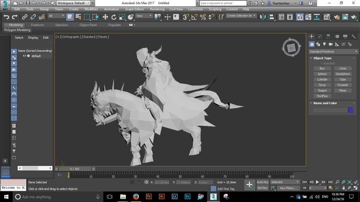Open the Modify command panel tab
360x202 pixels.
(x=320, y=37)
